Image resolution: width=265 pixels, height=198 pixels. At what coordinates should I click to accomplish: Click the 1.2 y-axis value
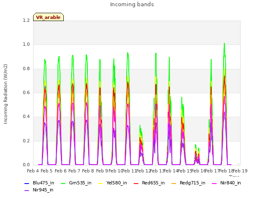(x=26, y=20)
